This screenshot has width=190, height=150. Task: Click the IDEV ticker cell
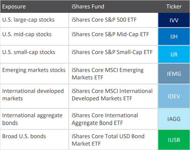[174, 96]
